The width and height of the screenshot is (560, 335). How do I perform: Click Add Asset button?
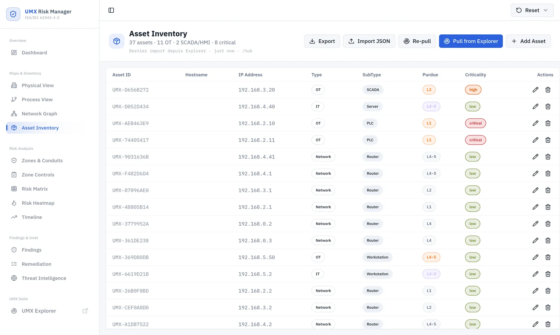point(528,41)
